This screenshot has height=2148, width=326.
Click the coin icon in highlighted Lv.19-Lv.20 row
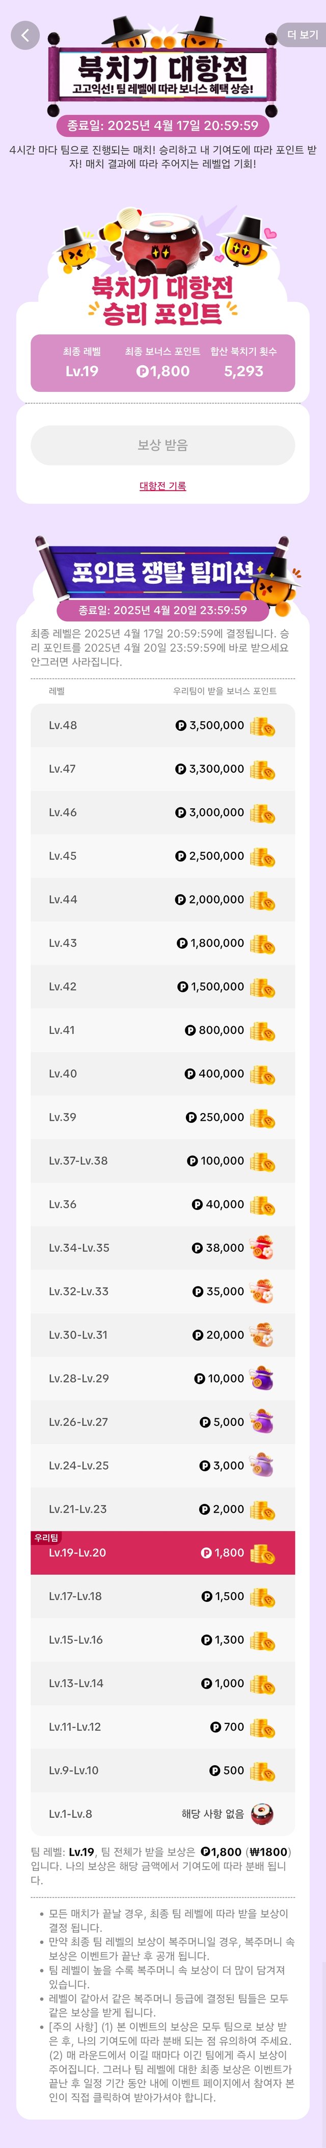[x=263, y=1552]
